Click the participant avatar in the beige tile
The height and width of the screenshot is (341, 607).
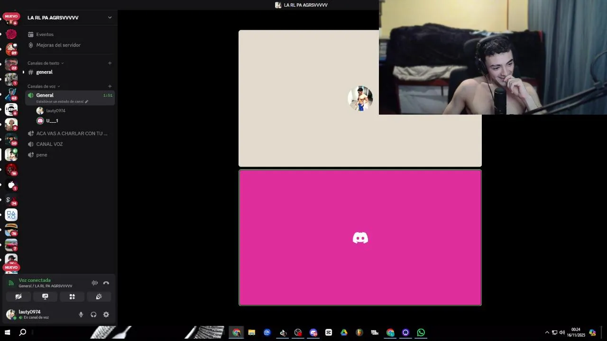(x=360, y=99)
